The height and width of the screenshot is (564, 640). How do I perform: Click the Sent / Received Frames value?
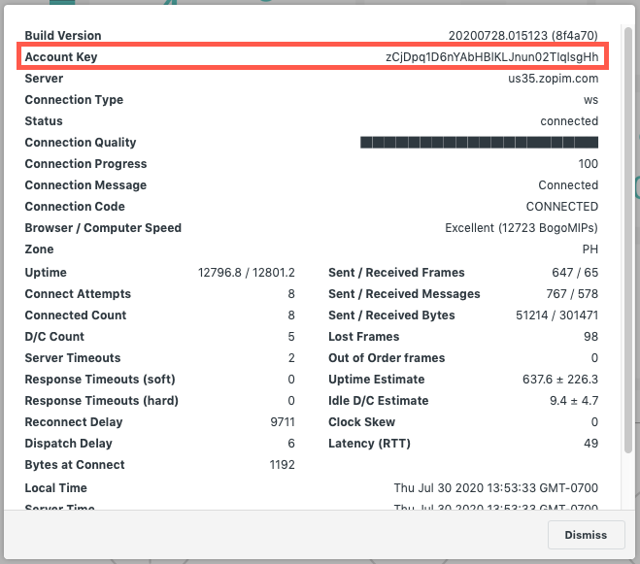tap(576, 273)
